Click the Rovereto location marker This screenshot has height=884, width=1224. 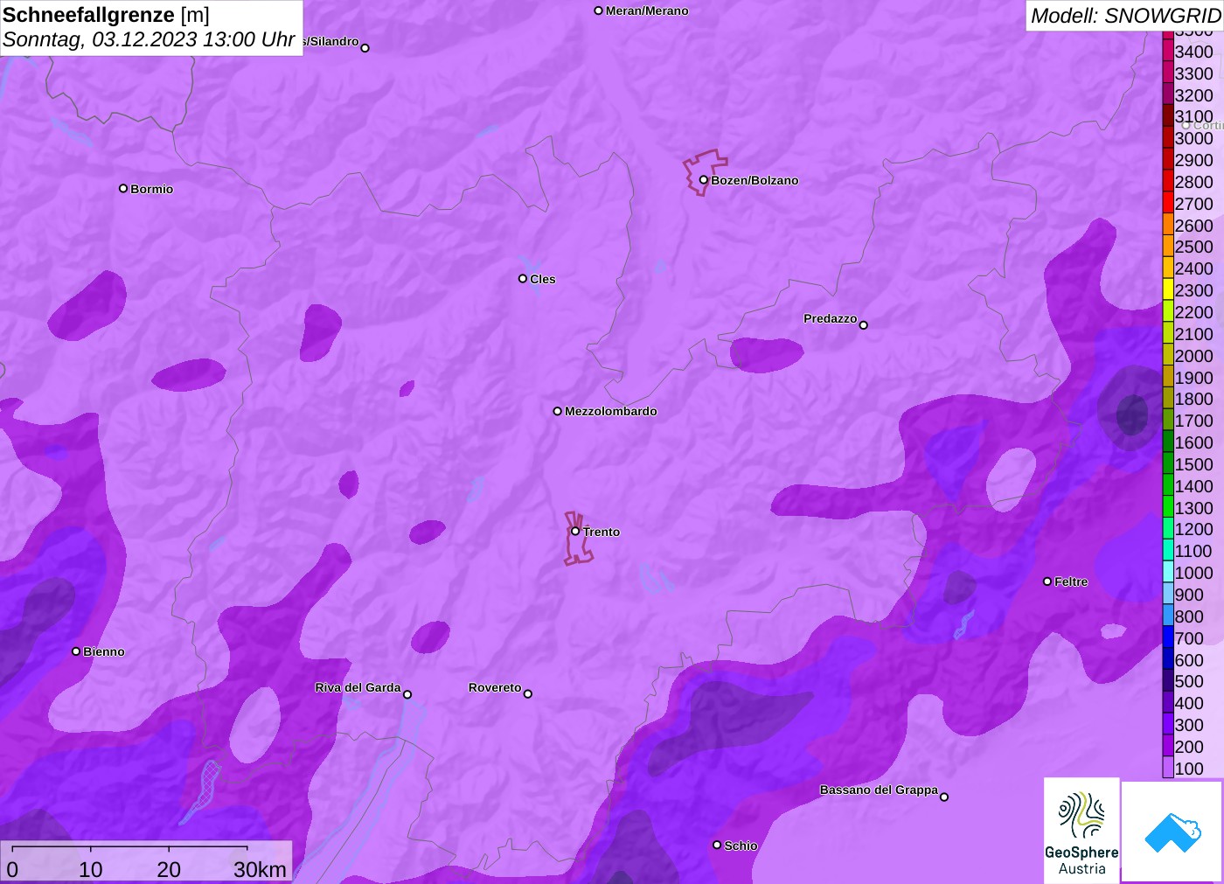coord(528,694)
